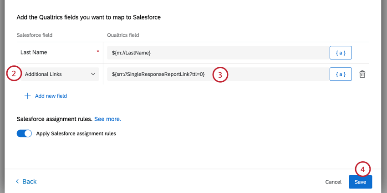387x193 pixels.
Task: Click the Qualtrics field column header
Action: (x=123, y=35)
